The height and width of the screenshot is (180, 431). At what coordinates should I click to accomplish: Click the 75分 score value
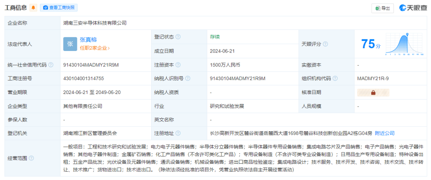pos(371,44)
